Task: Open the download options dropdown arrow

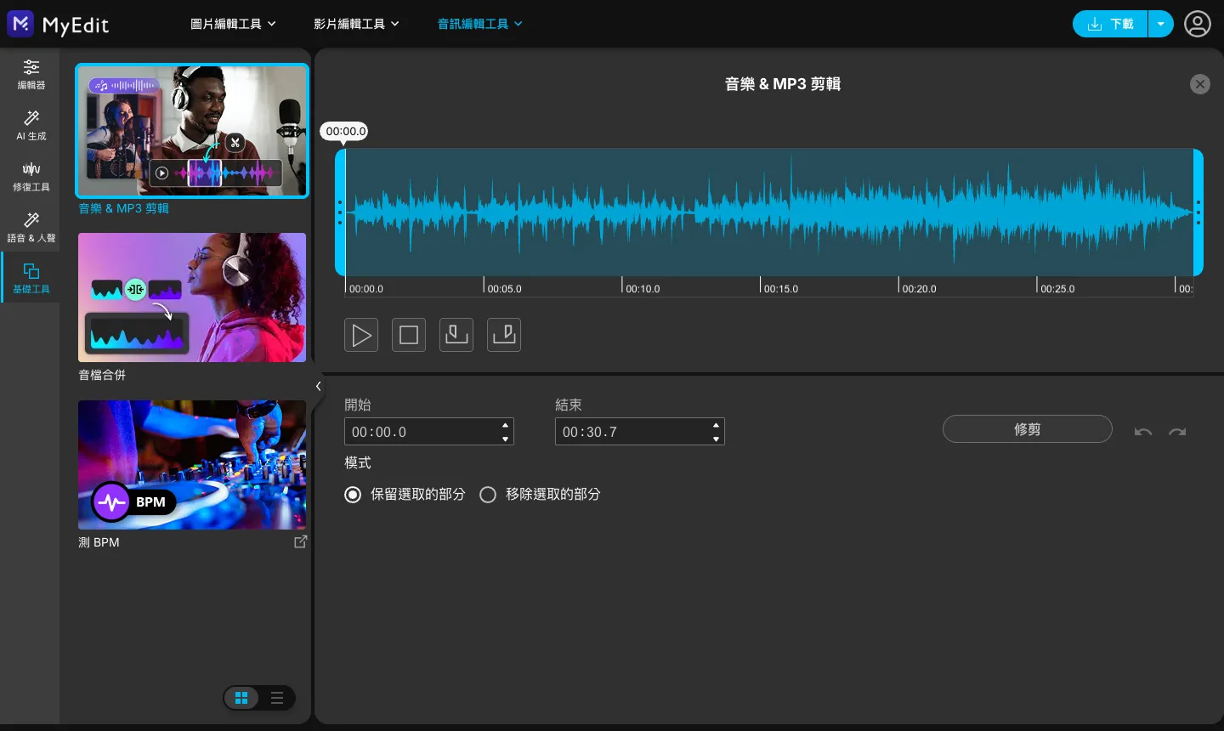Action: [1161, 24]
